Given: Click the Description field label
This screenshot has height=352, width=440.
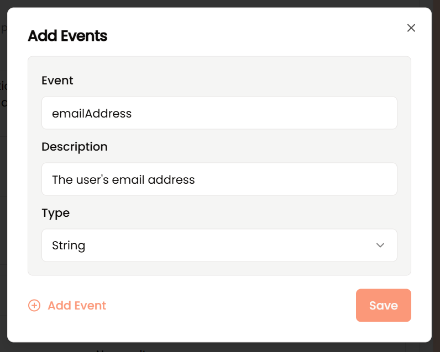Looking at the screenshot, I should 75,147.
